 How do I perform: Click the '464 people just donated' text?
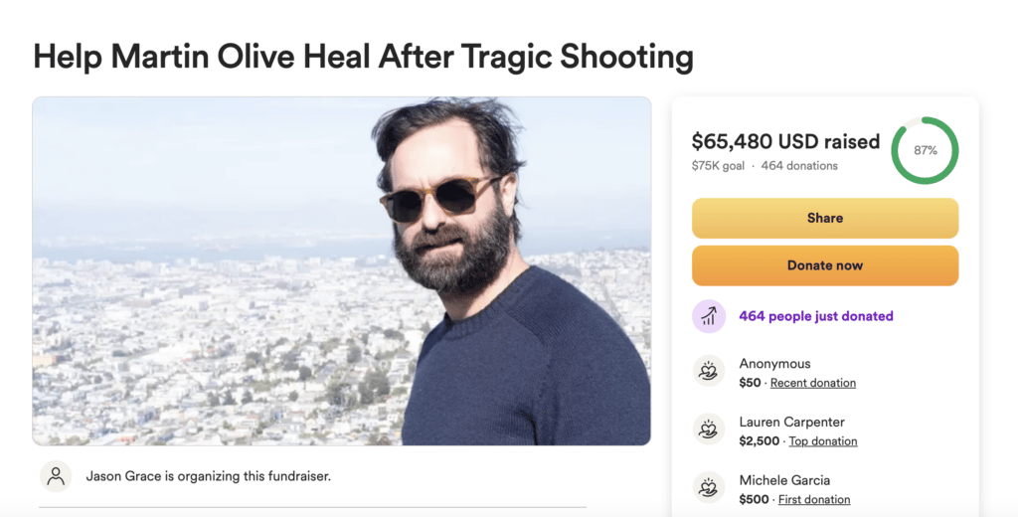point(816,316)
